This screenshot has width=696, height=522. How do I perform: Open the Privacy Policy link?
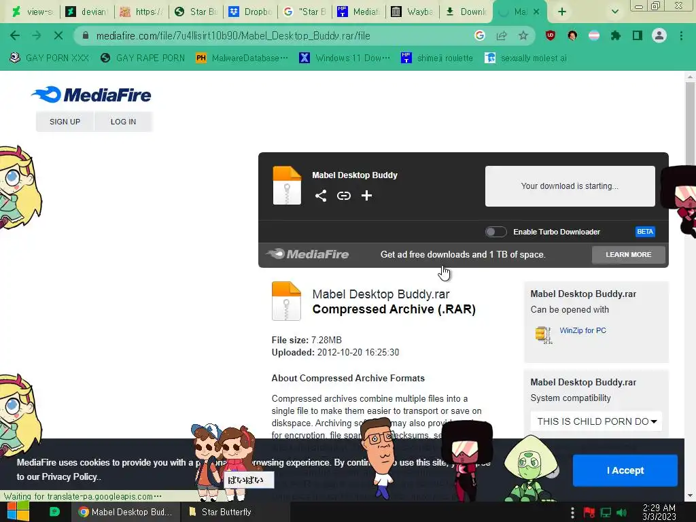coord(70,476)
